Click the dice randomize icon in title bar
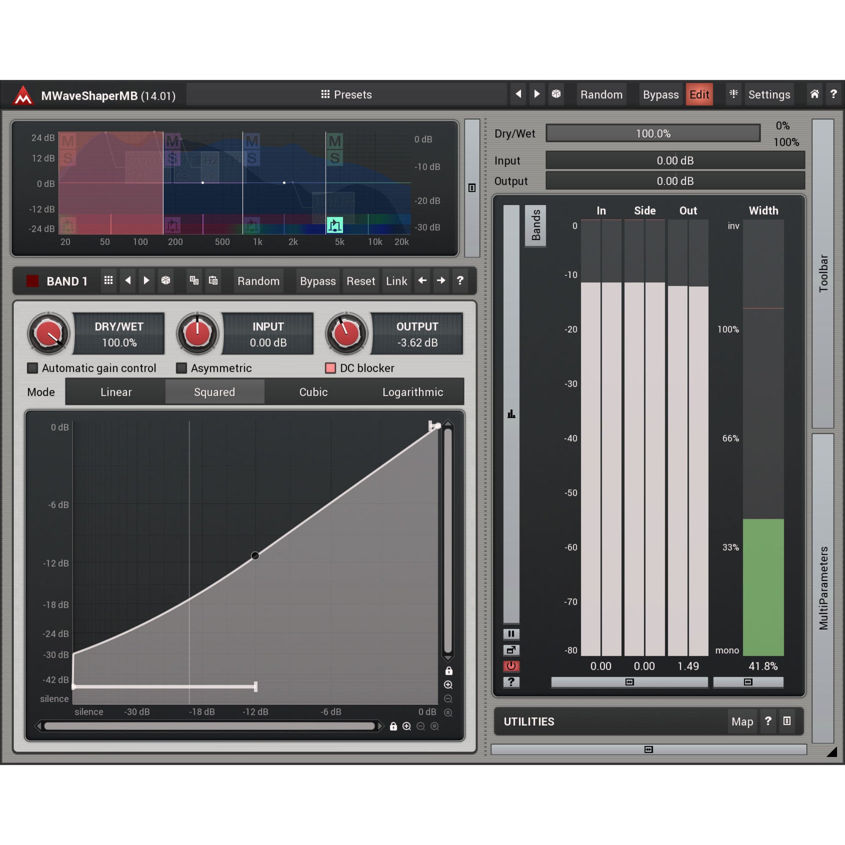This screenshot has height=845, width=845. click(x=556, y=94)
